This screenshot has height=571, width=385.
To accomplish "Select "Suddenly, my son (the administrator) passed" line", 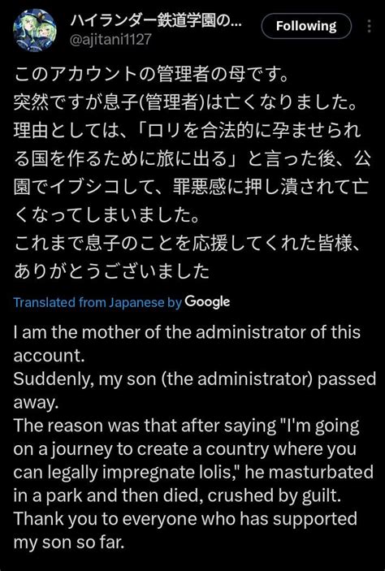I will coord(195,379).
